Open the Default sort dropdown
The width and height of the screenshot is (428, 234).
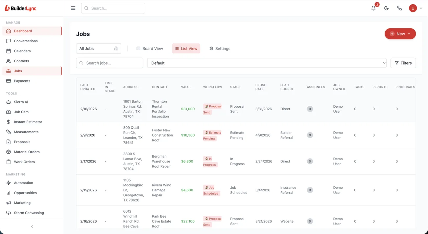267,63
